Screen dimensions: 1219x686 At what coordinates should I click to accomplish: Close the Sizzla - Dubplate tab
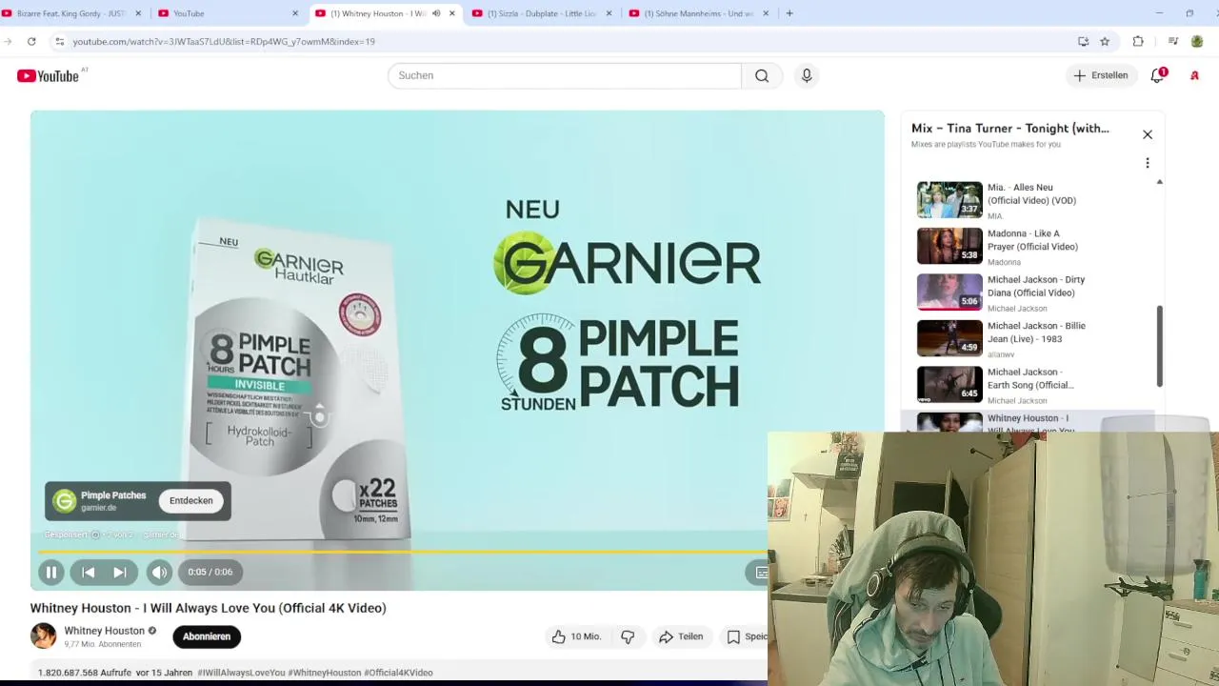(609, 13)
